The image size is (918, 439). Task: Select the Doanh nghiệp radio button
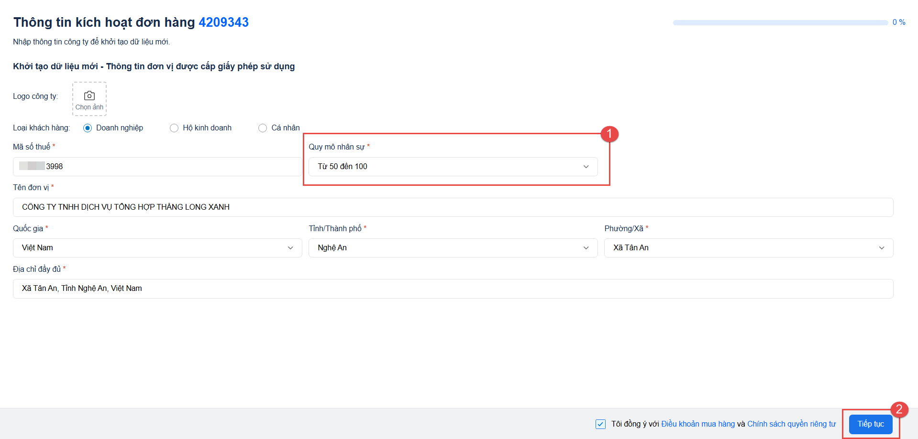(88, 128)
